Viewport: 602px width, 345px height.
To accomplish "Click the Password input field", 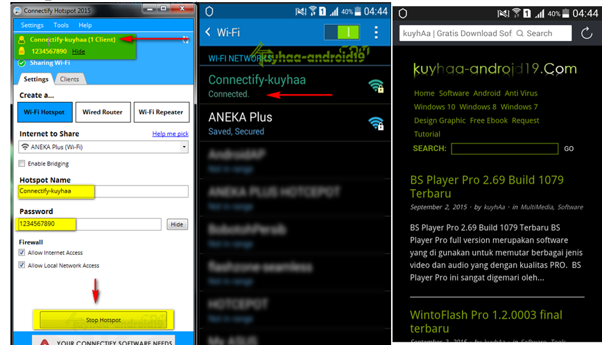I will tap(90, 224).
